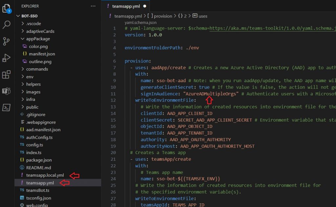Open the Run and Debug view
336x207 pixels.
6,58
